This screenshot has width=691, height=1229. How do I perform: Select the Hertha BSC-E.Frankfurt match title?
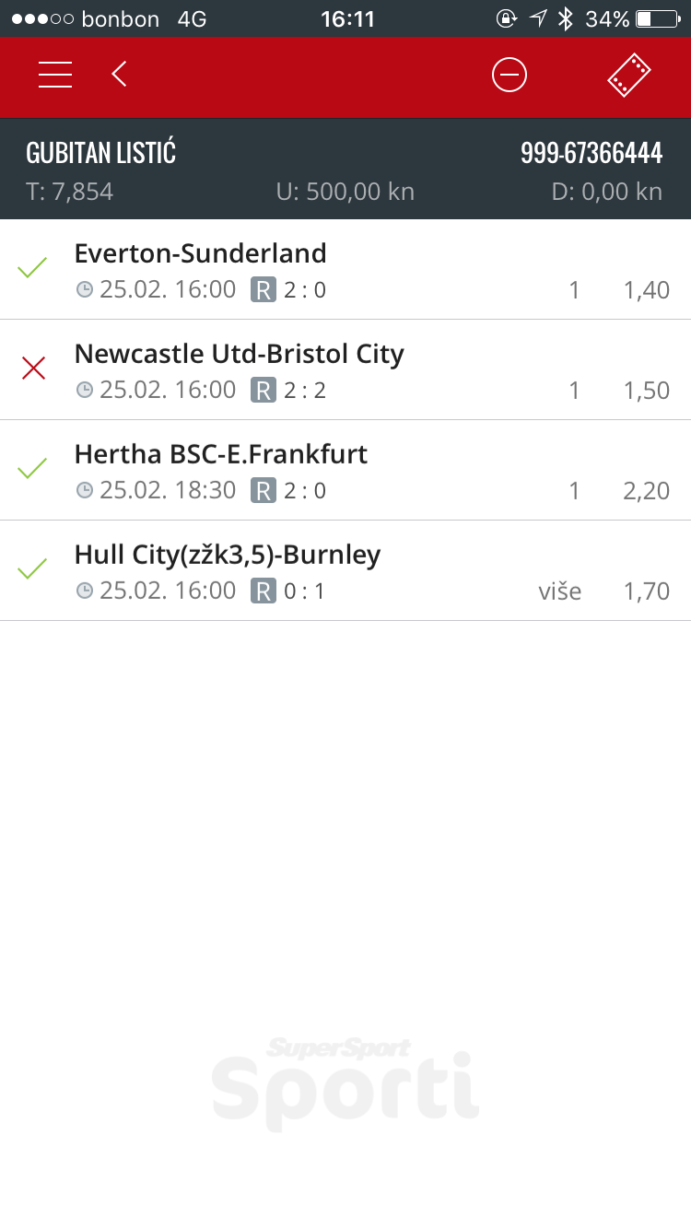point(221,454)
